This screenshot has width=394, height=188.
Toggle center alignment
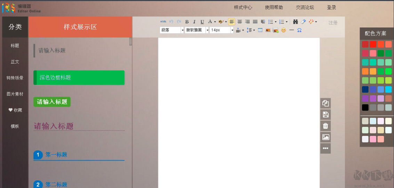pyautogui.click(x=240, y=22)
